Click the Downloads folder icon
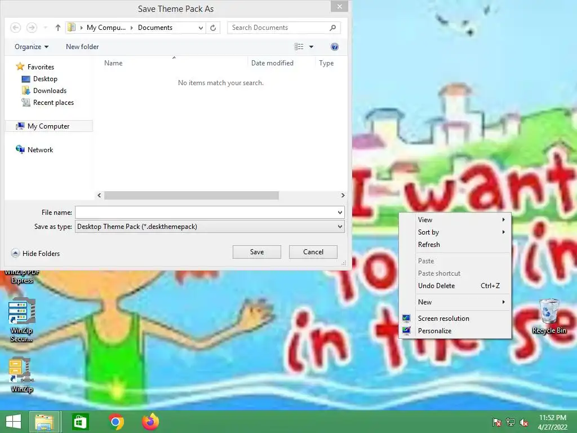Screen dimensions: 577x433 (x=26, y=91)
